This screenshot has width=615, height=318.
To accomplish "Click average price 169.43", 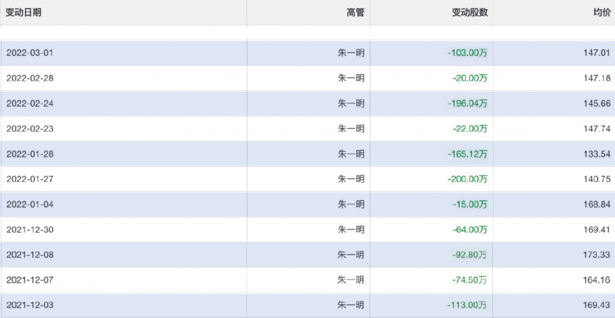I will (x=597, y=305).
